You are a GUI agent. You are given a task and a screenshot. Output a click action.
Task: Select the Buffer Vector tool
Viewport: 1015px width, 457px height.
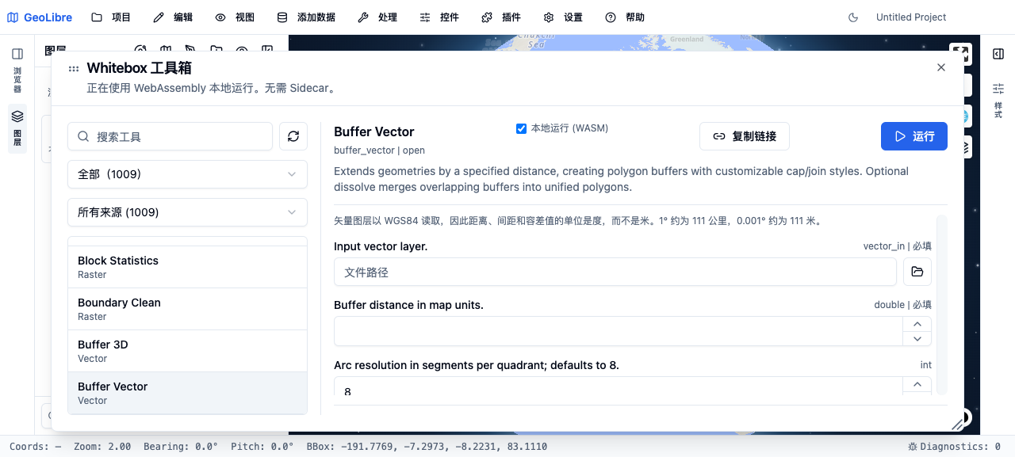click(187, 393)
